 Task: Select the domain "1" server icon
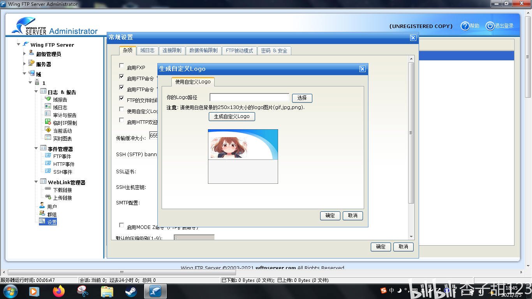click(37, 82)
